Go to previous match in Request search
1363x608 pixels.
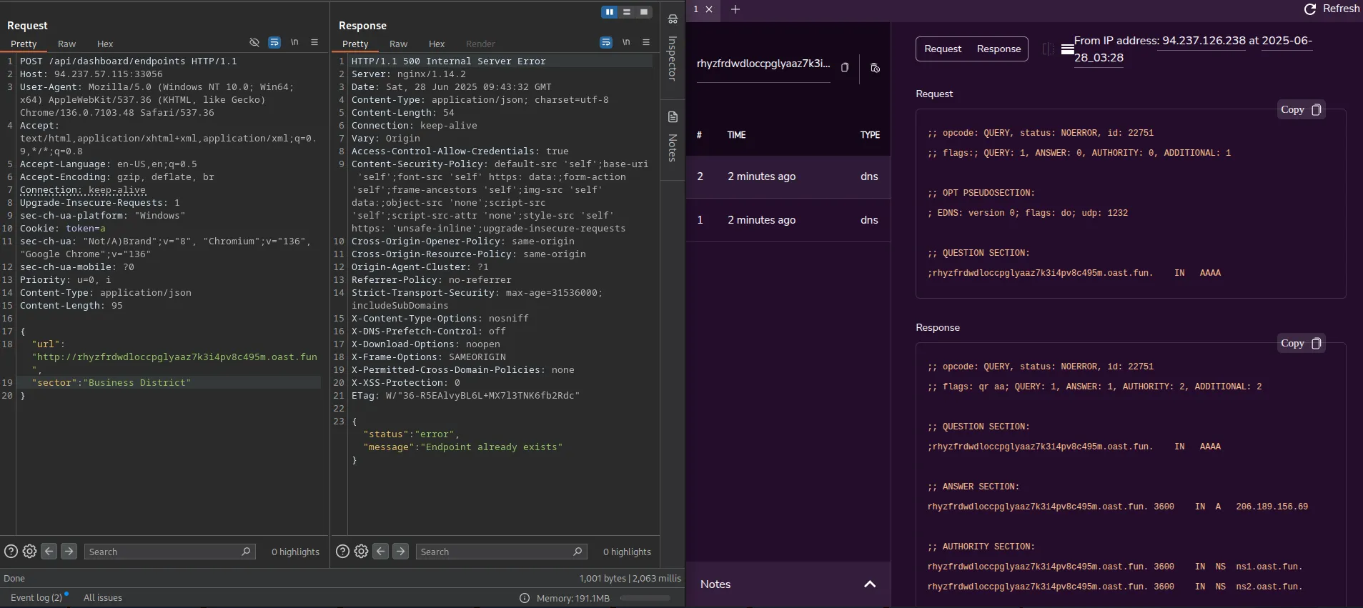49,552
